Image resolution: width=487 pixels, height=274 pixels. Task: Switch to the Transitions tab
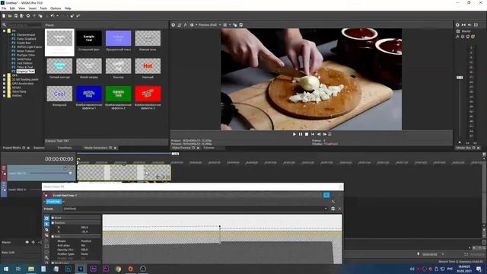tap(65, 148)
